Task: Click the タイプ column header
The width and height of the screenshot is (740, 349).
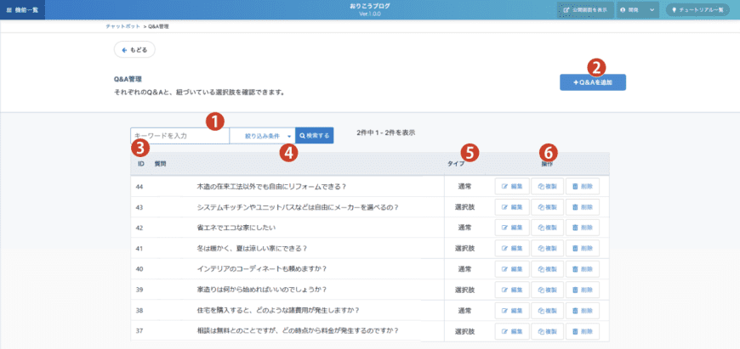Action: coord(455,162)
